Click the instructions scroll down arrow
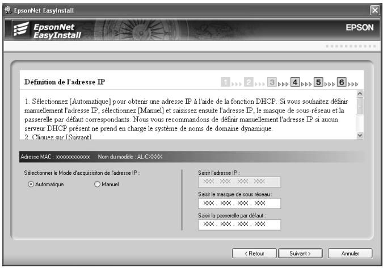The image size is (383, 268). click(x=360, y=136)
